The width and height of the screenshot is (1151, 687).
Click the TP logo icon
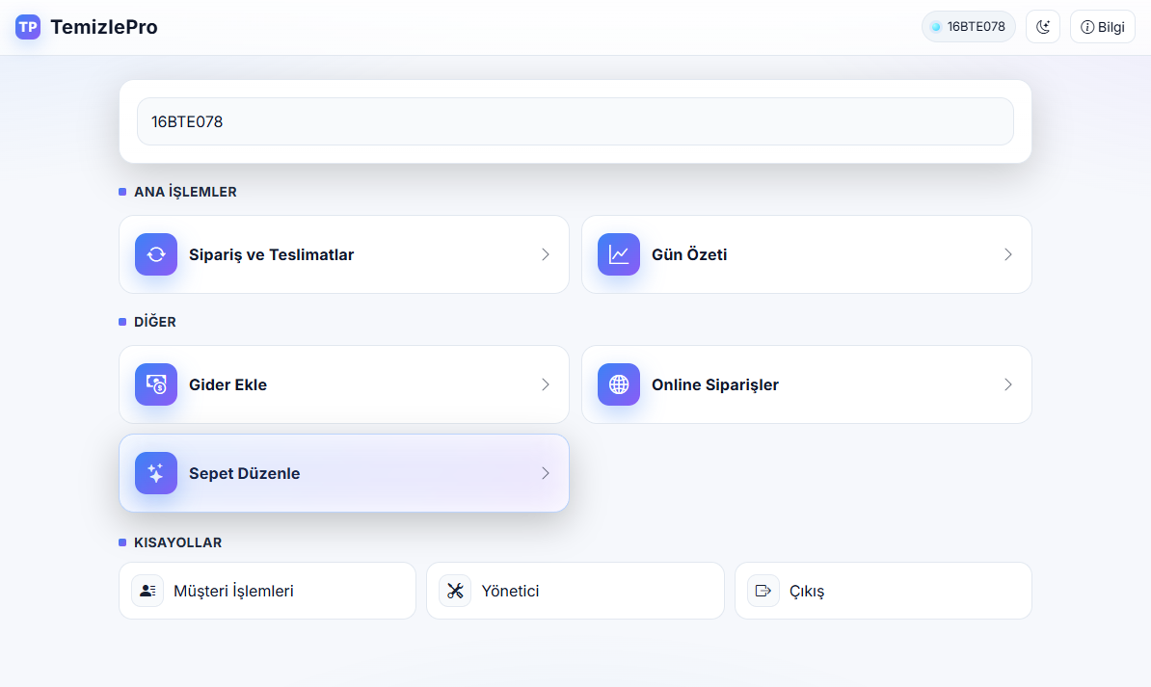pos(28,27)
